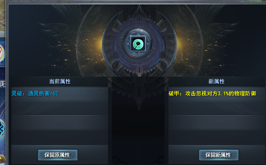Click the 当前属性 panel header

(x=59, y=82)
